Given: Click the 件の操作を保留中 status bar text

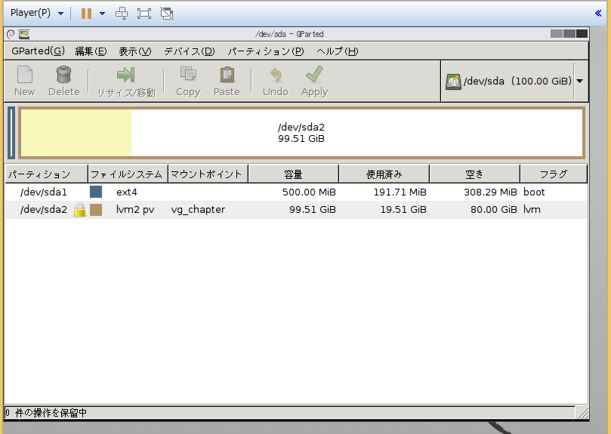Looking at the screenshot, I should click(x=51, y=413).
